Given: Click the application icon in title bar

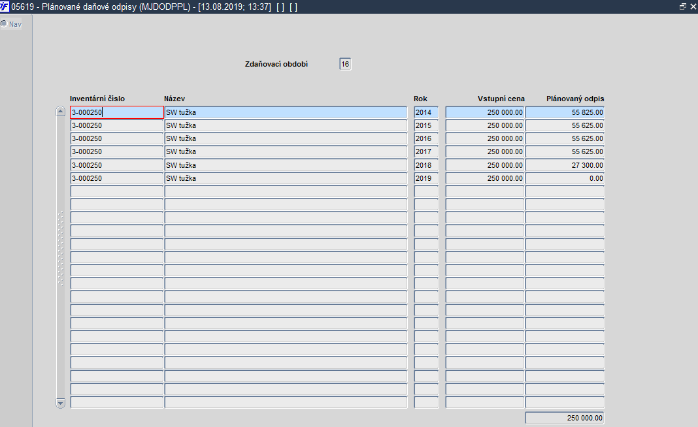Looking at the screenshot, I should (5, 7).
